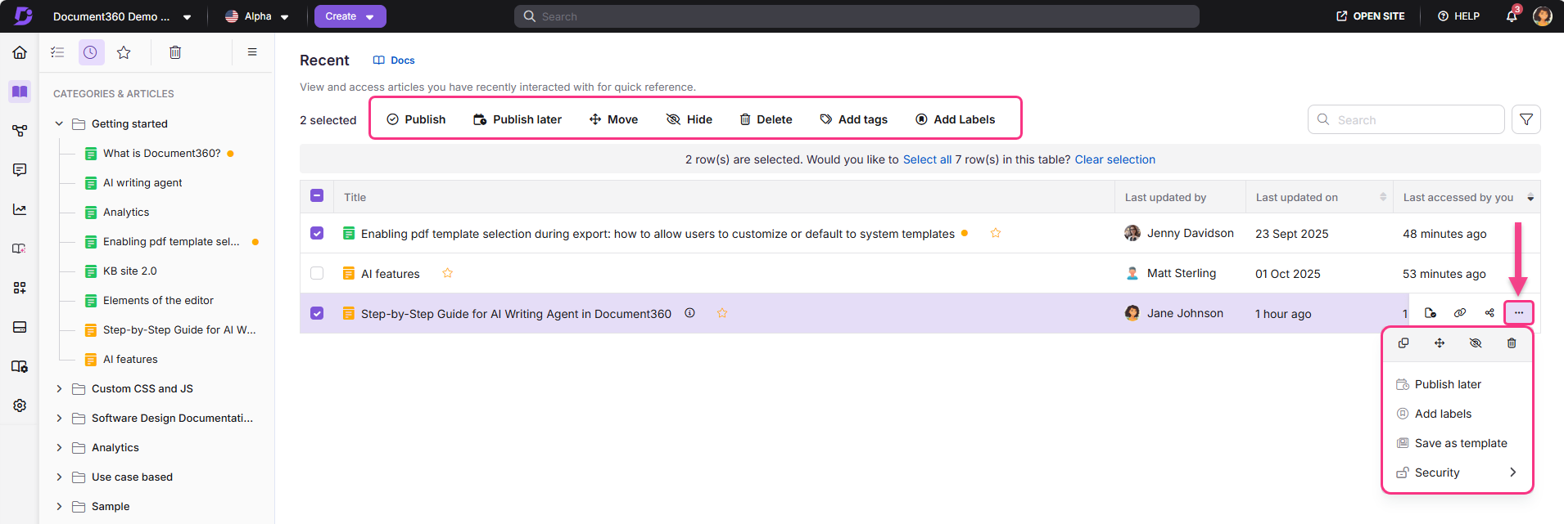The height and width of the screenshot is (524, 1564).
Task: Open the Recycle bin icon in panel header
Action: (175, 52)
